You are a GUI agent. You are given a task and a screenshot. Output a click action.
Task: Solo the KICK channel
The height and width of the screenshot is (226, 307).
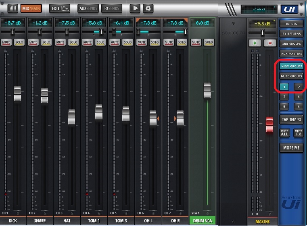coord(19,42)
